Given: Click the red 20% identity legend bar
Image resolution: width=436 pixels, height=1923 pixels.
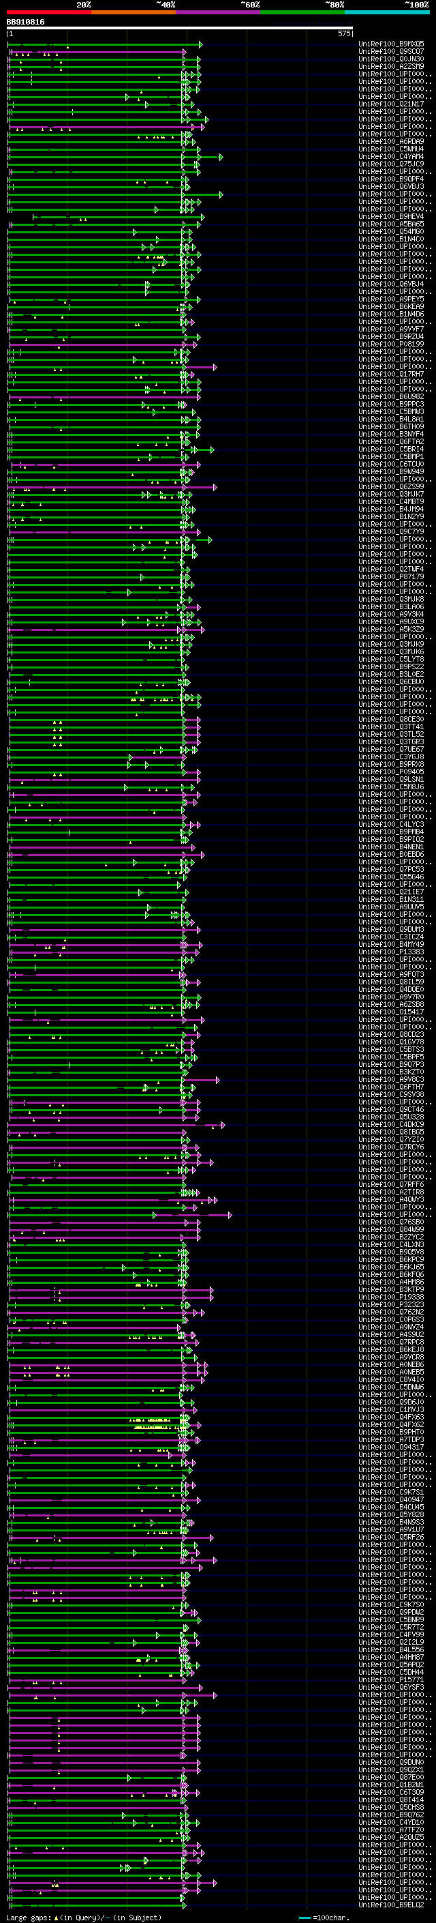Looking at the screenshot, I should pyautogui.click(x=48, y=12).
